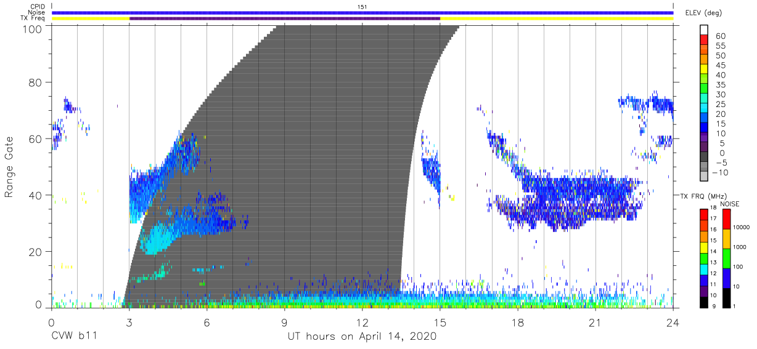Image resolution: width=757 pixels, height=349 pixels.
Task: Click the yellow TX Freq strip after 15 UT
Action: coord(557,18)
